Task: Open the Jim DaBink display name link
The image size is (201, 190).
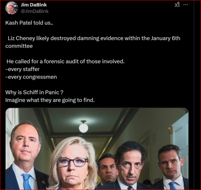Action: (x=34, y=5)
